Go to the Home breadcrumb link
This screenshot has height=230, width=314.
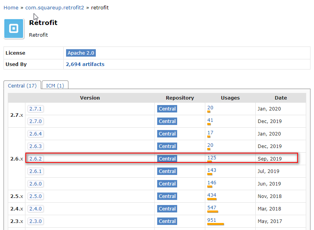click(11, 7)
